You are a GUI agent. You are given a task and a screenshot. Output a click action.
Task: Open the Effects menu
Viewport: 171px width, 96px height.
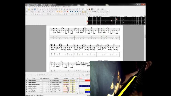coord(43,7)
